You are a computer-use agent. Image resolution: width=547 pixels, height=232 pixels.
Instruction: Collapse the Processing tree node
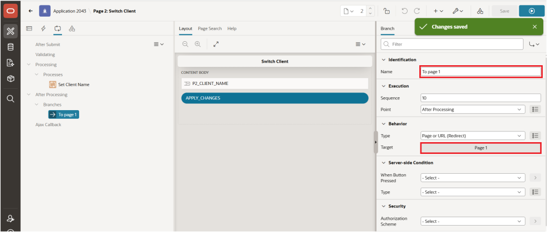[29, 65]
